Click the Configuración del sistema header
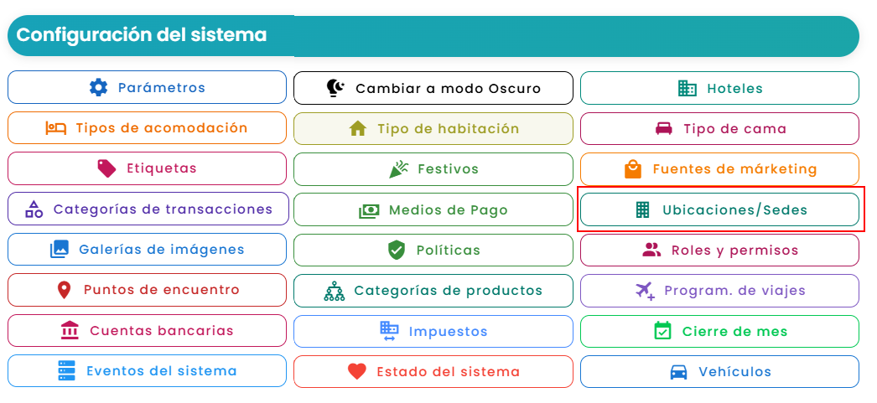The width and height of the screenshot is (877, 403). pos(433,36)
